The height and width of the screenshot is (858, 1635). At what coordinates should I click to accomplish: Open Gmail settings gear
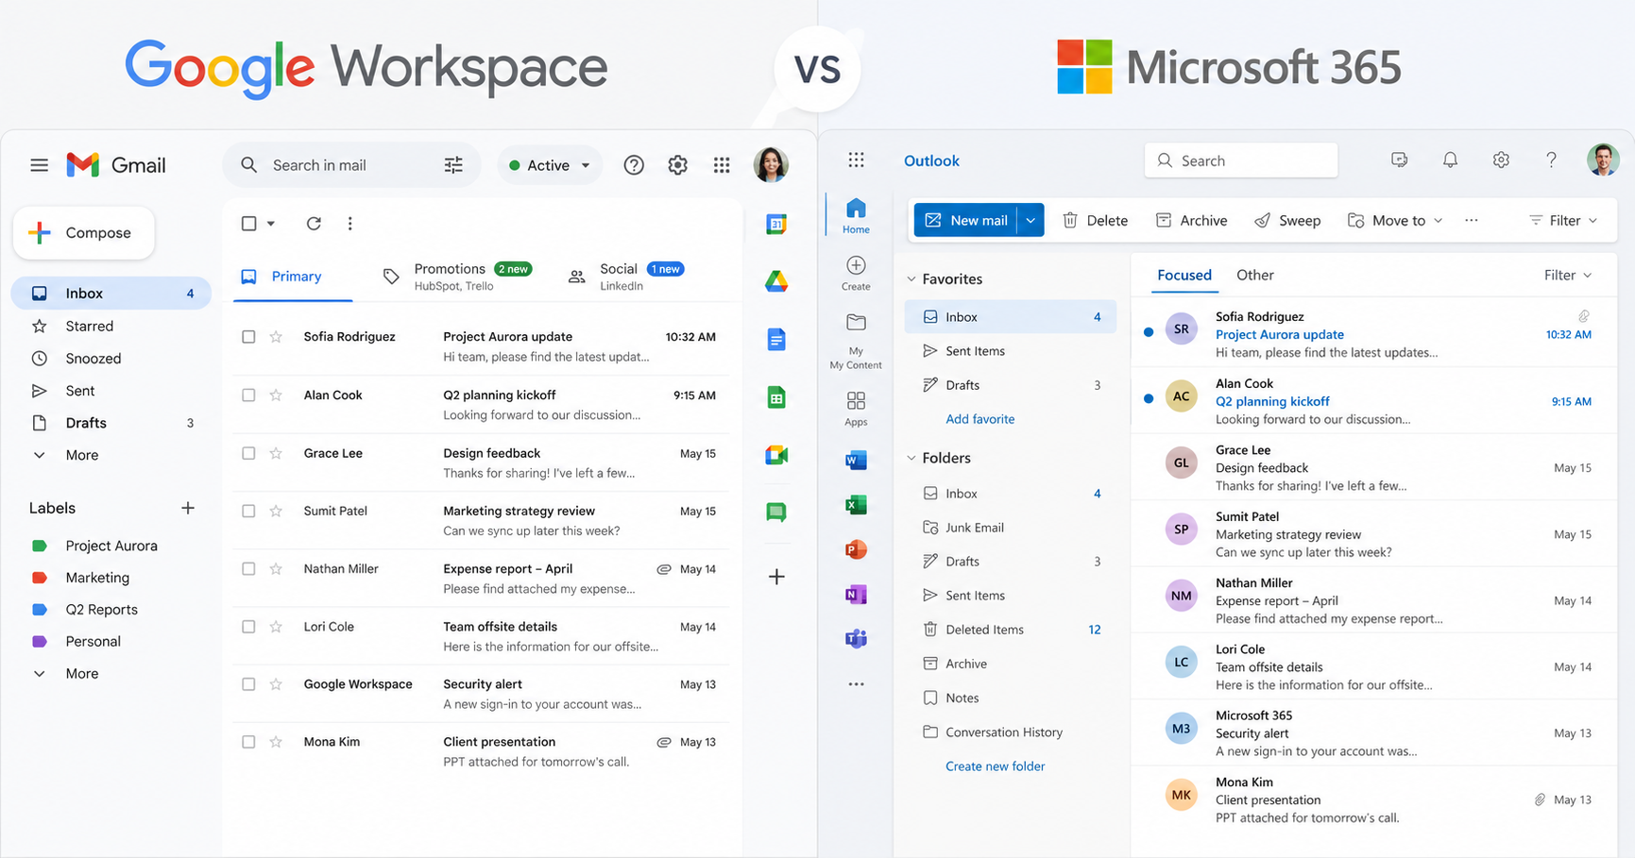click(x=677, y=165)
